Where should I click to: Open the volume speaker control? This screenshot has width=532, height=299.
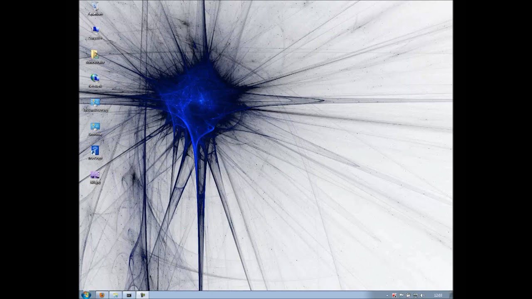tap(422, 295)
